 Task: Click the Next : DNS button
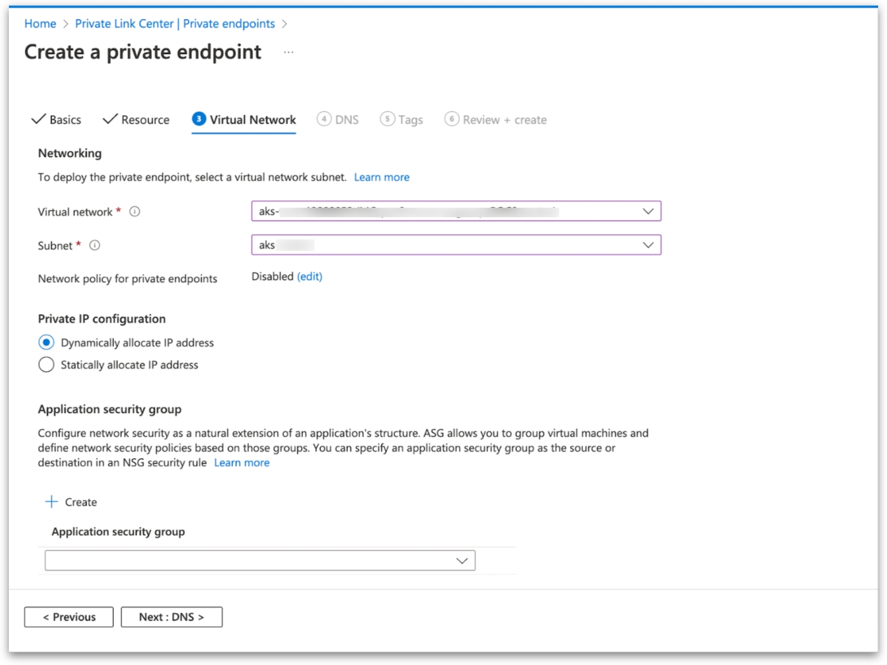172,617
